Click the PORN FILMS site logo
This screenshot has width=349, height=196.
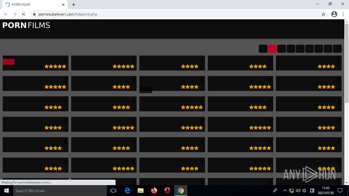[26, 25]
